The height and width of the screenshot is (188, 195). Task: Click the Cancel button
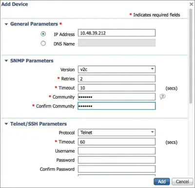(x=182, y=182)
